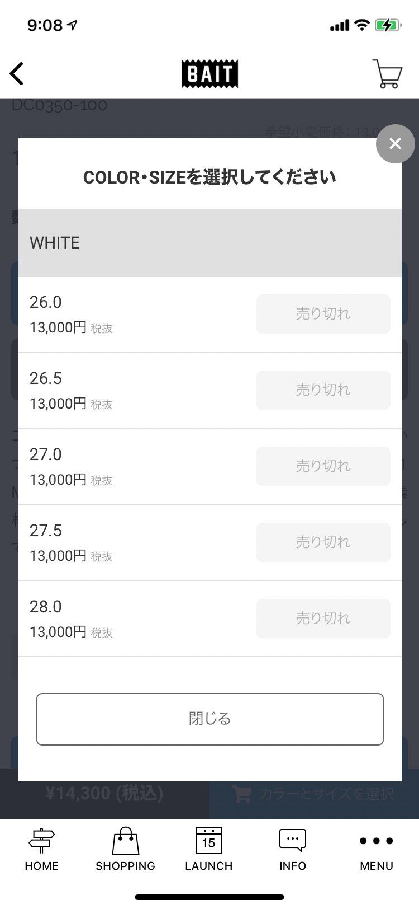
Task: Tap the BAIT logo
Action: (209, 74)
